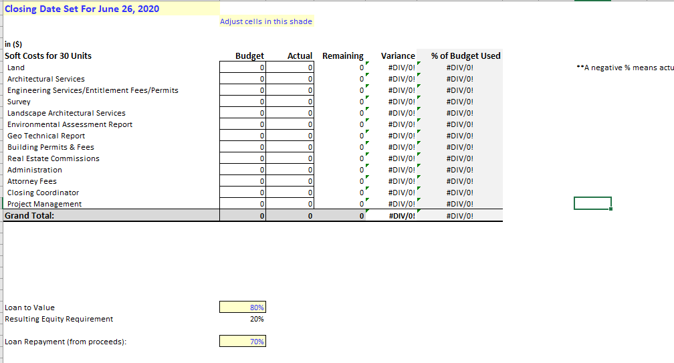Select the Project Management label

44,204
